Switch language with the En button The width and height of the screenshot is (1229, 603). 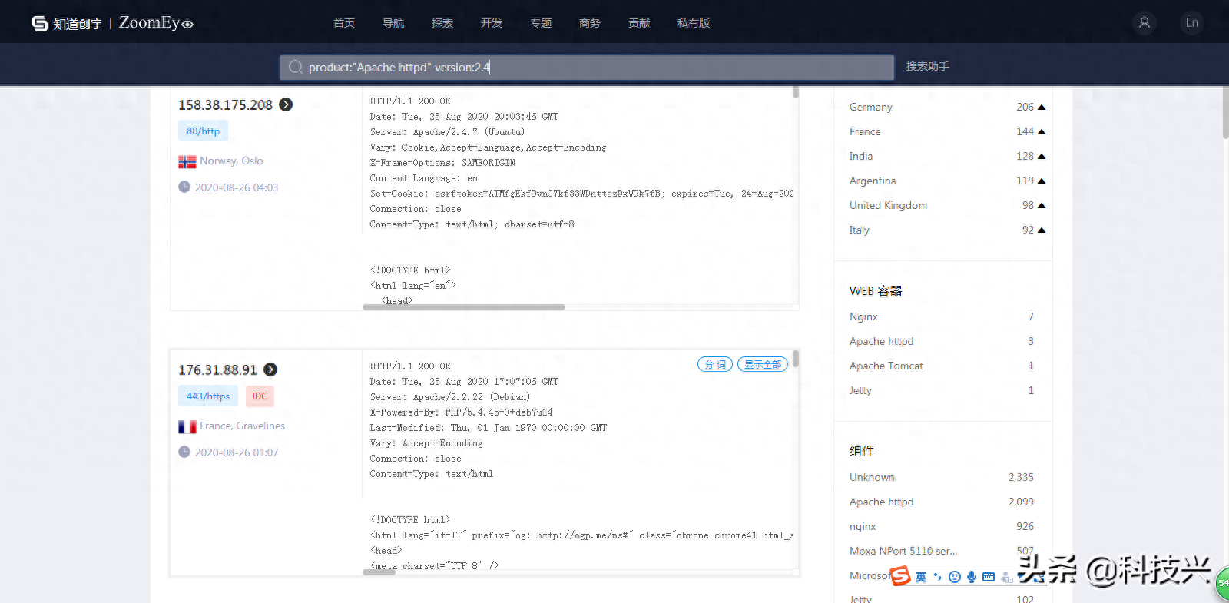tap(1191, 23)
